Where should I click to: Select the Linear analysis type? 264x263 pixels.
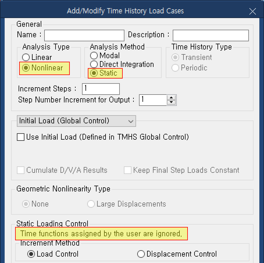[26, 57]
